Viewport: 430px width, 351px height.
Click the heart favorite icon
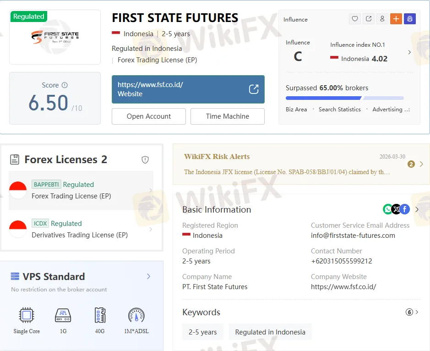tap(355, 19)
